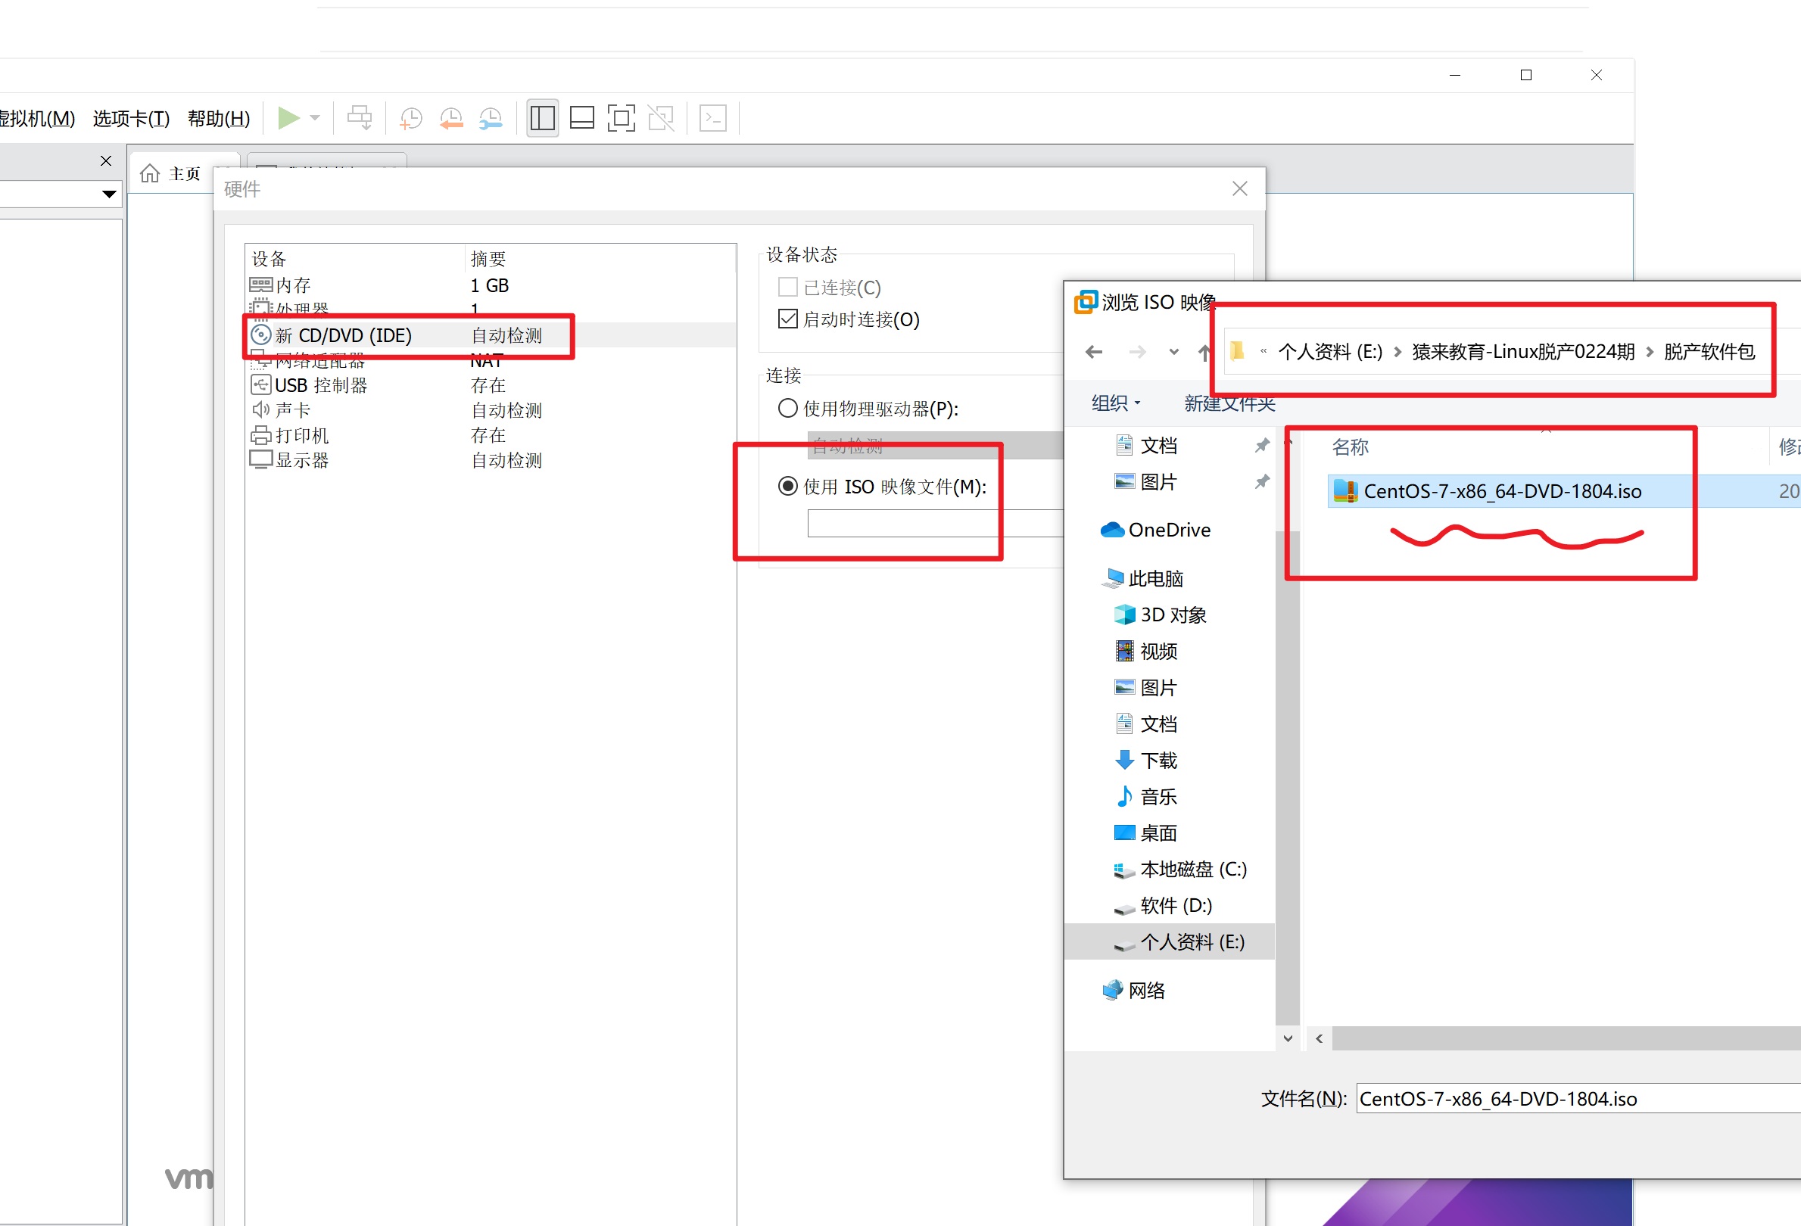Select 网络 in navigation pane
Viewport: 1801px width, 1226px height.
(1135, 991)
